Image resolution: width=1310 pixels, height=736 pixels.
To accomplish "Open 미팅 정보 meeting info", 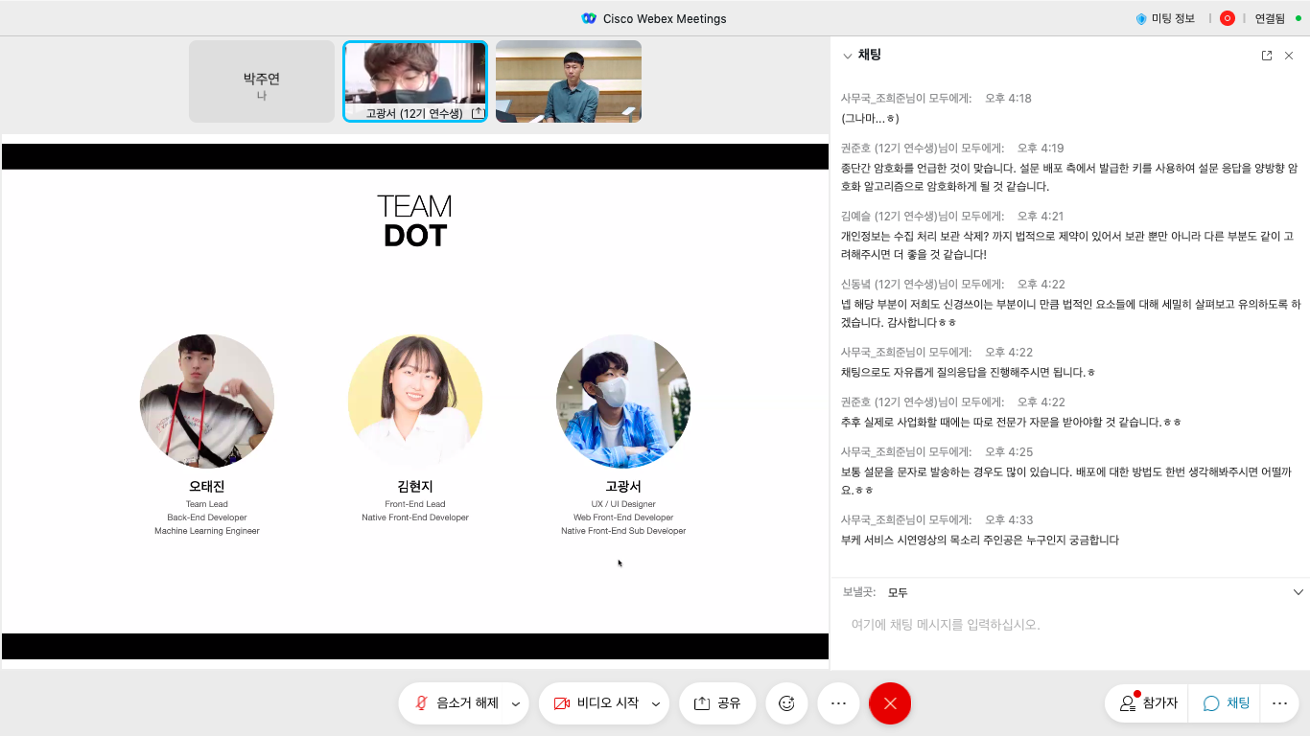I will click(1165, 18).
